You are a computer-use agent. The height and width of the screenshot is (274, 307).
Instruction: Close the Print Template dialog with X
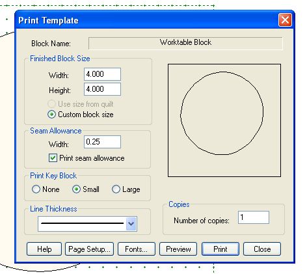(x=285, y=20)
